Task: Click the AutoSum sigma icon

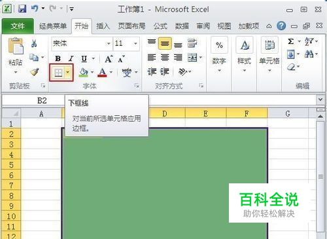Action: pos(290,41)
